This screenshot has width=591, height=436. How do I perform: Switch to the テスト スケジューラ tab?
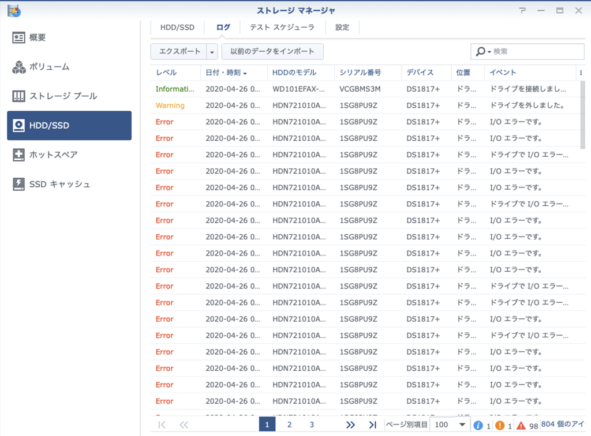point(282,27)
